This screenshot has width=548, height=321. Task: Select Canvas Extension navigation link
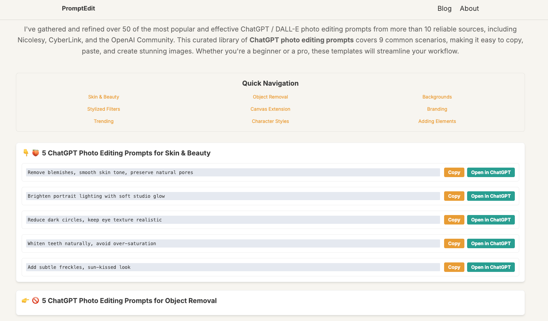pos(270,109)
